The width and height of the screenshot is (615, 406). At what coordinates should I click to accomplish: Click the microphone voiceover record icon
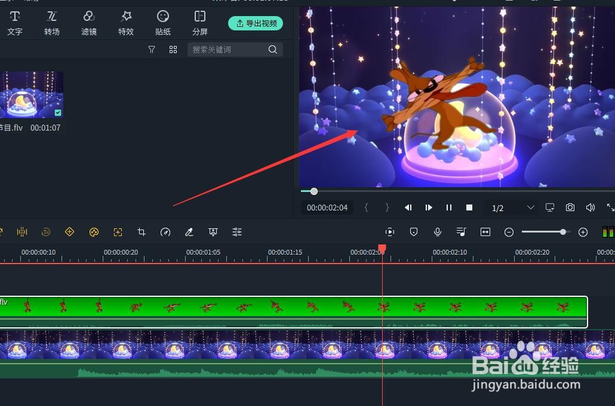(x=438, y=232)
